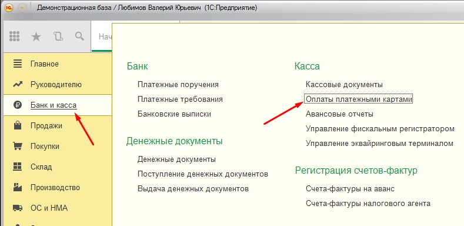Click the search magnifier icon

pyautogui.click(x=79, y=36)
